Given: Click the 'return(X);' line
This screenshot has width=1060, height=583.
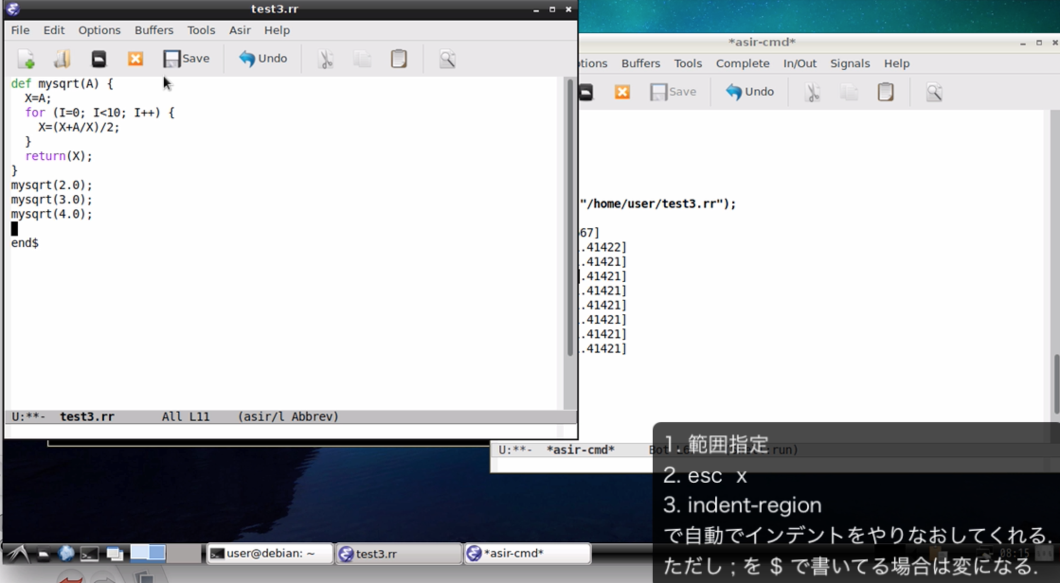Looking at the screenshot, I should pos(59,156).
